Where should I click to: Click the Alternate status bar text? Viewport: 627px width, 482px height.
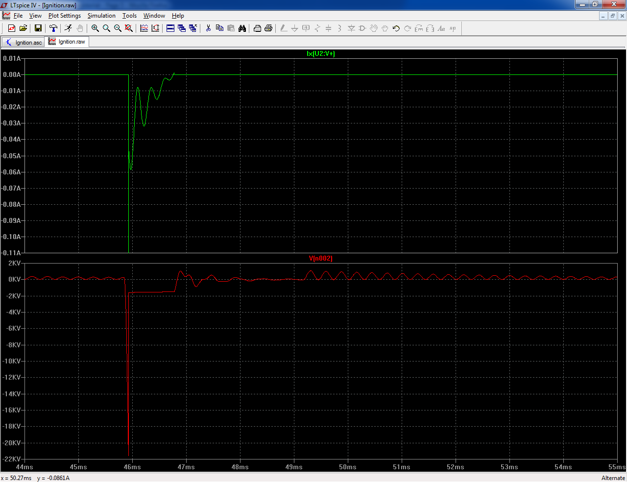tap(613, 478)
